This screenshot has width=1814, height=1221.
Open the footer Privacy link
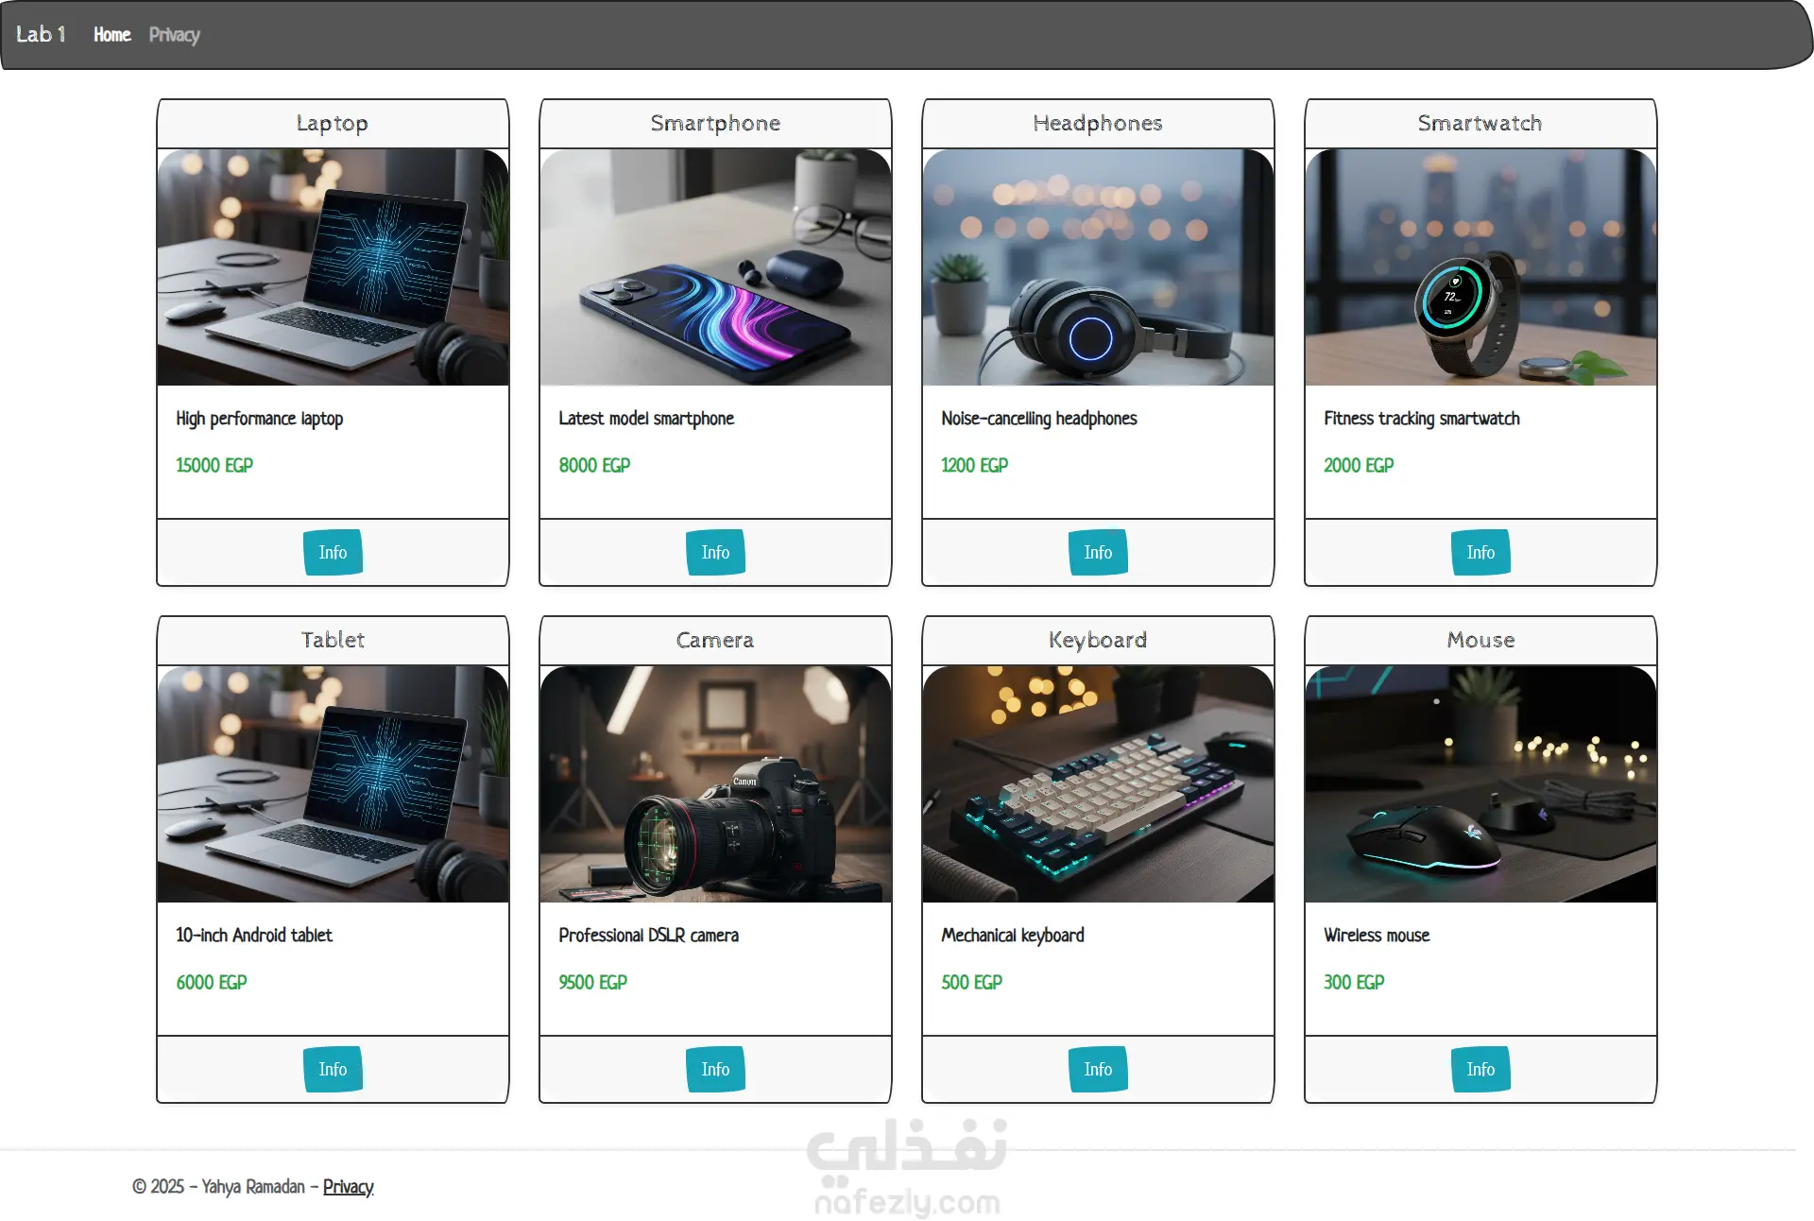pyautogui.click(x=348, y=1187)
